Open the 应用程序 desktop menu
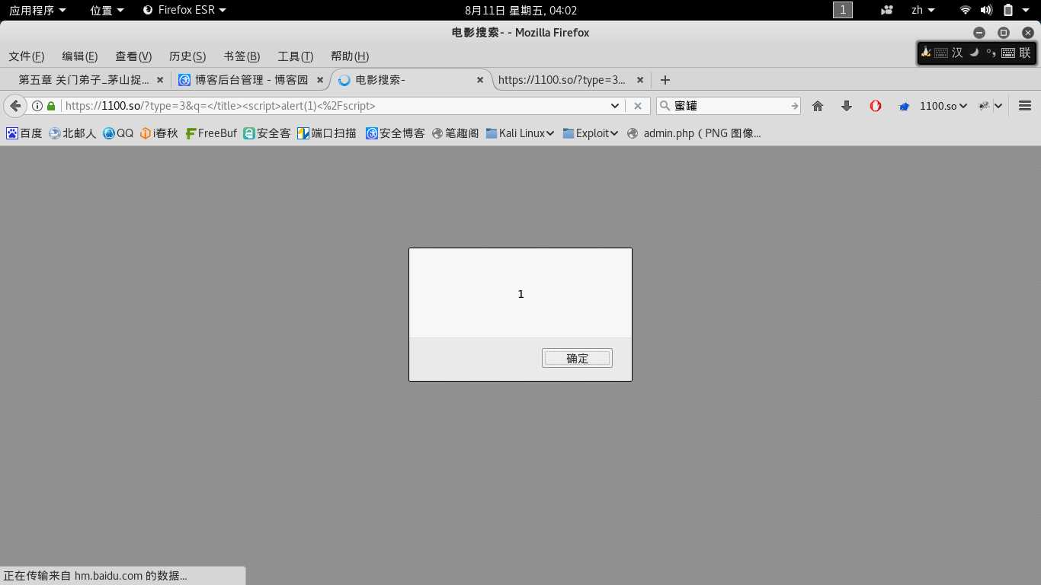 (37, 10)
